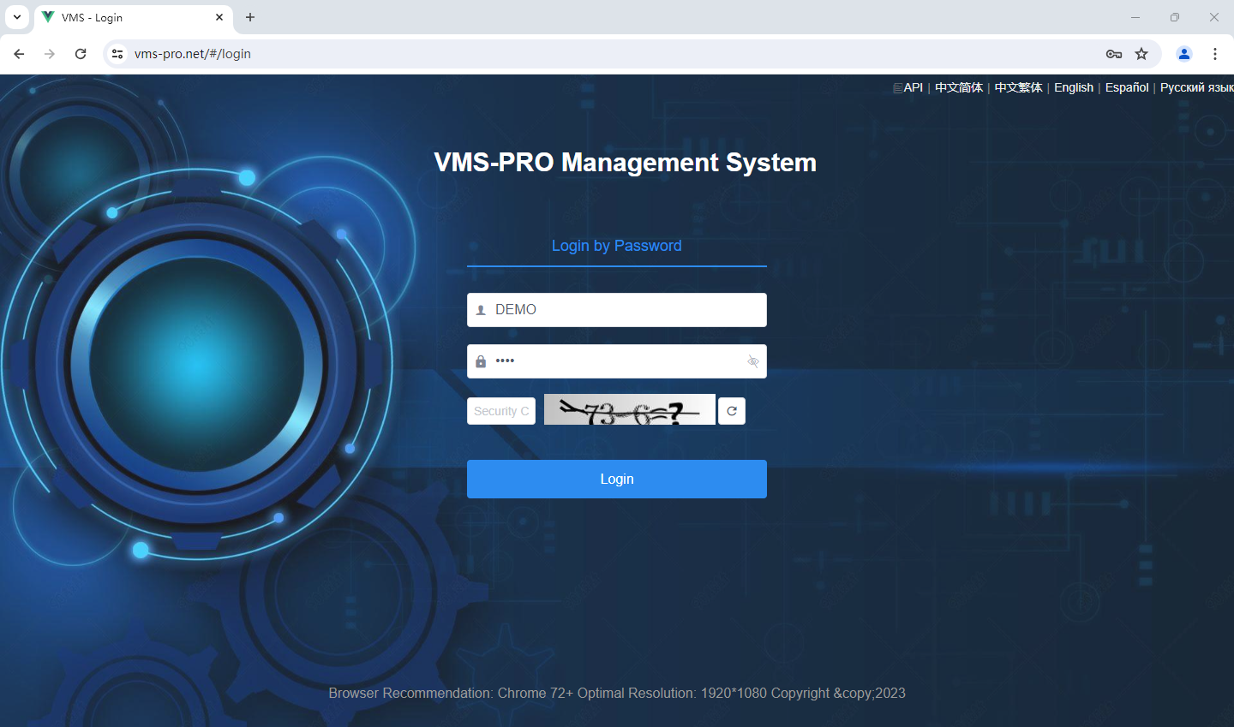Close the VMS - Login tab

(219, 17)
